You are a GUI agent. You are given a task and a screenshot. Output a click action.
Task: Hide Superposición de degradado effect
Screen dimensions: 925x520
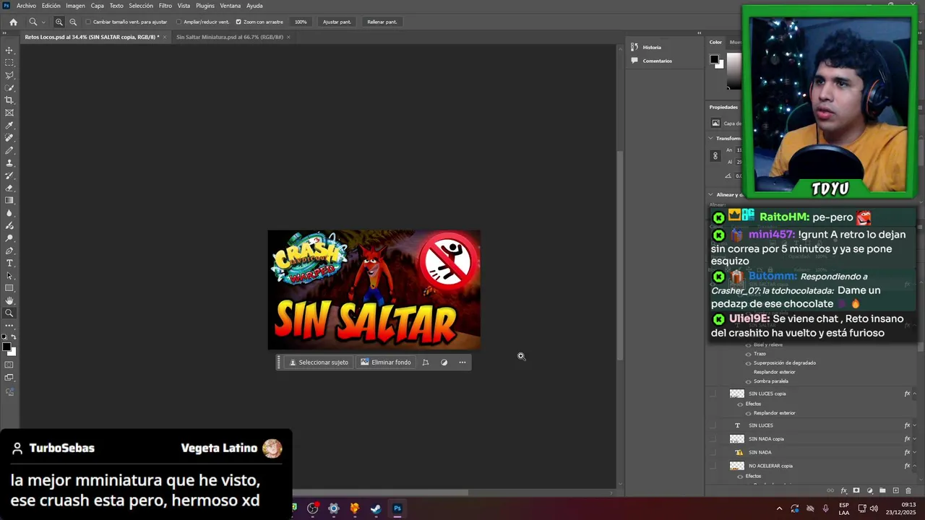pyautogui.click(x=748, y=363)
